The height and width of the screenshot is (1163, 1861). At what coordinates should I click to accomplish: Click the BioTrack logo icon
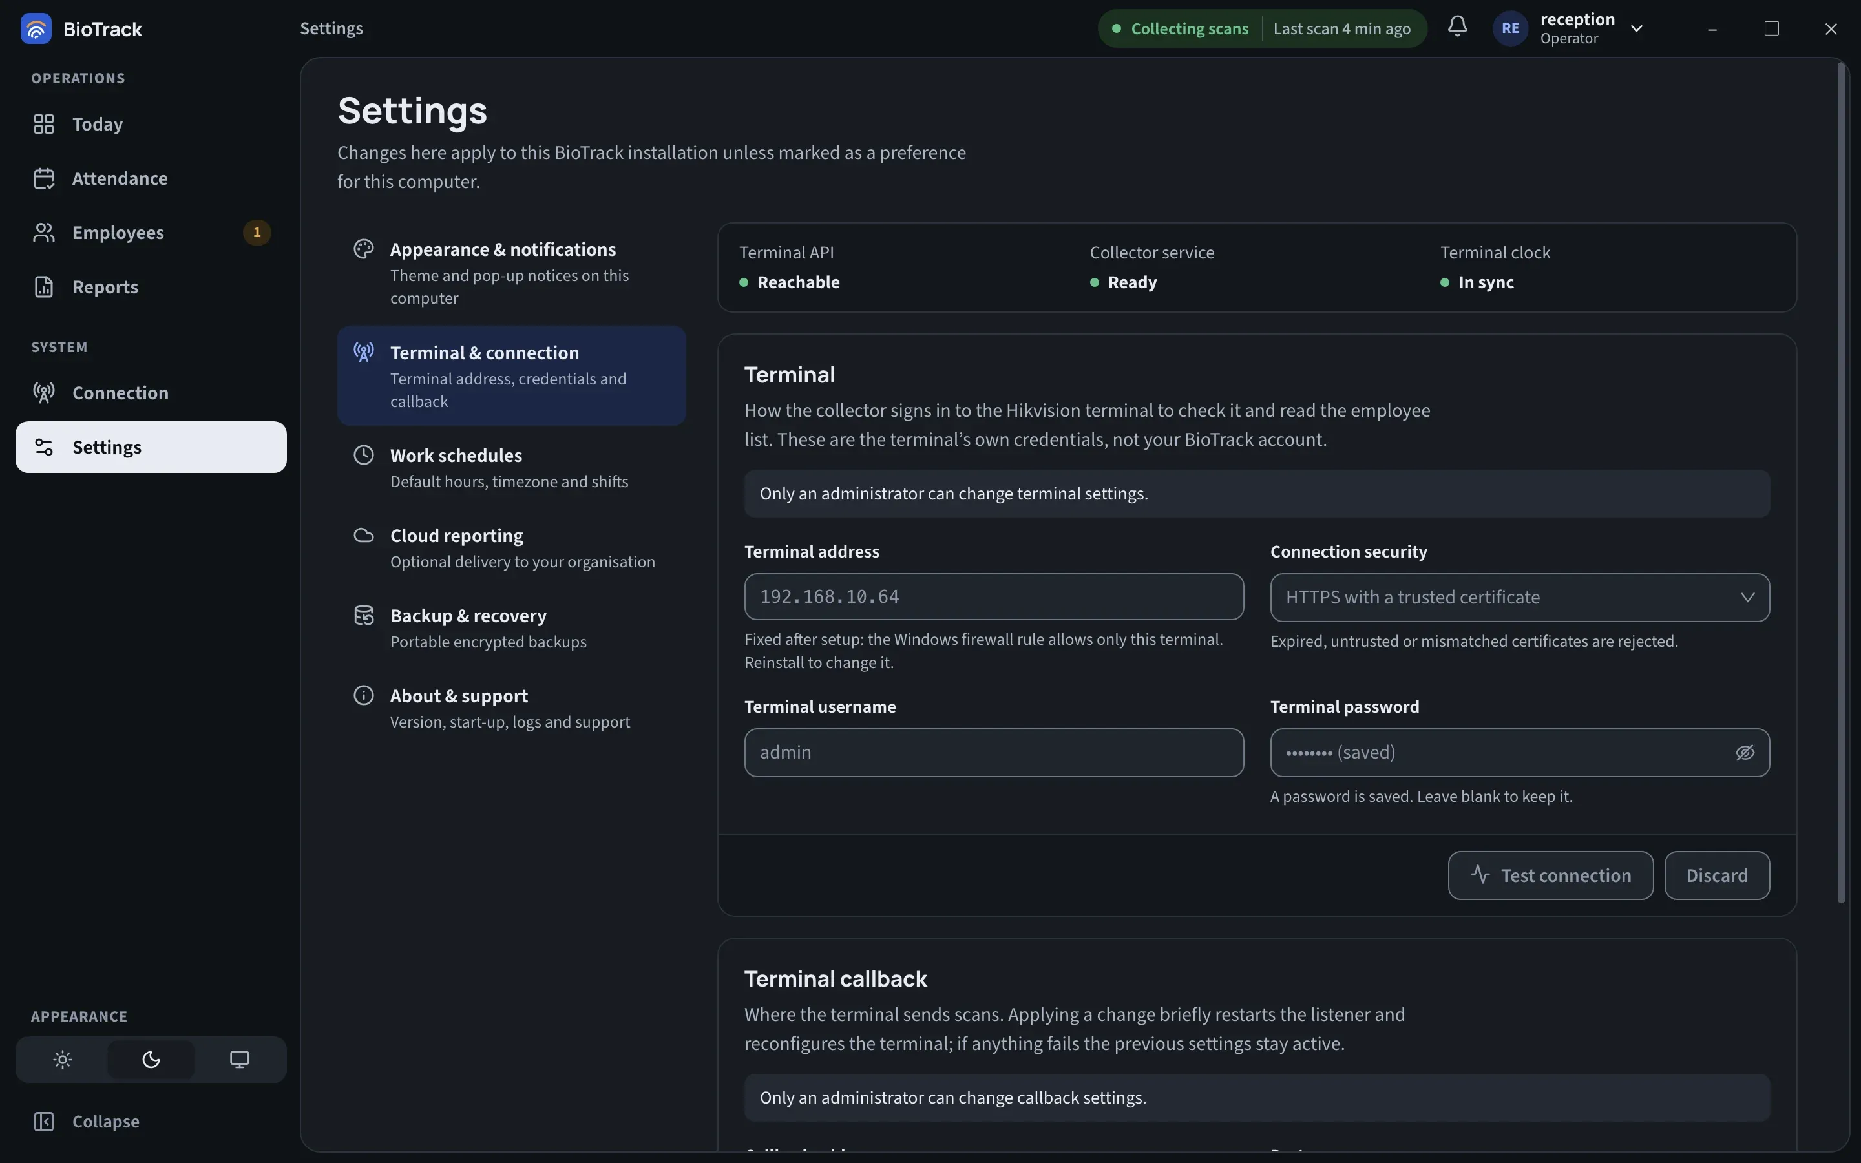[x=36, y=28]
